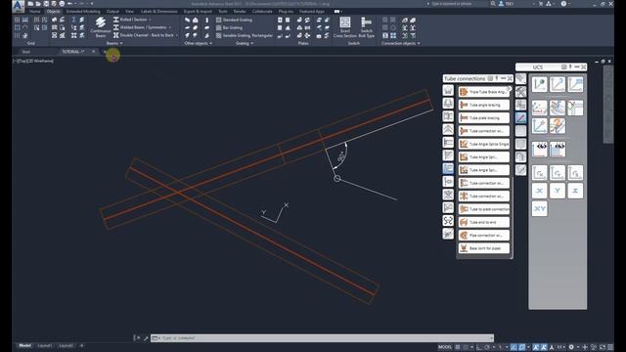This screenshot has height=352, width=626.
Task: Open the Tools ribbon tab
Action: (x=223, y=12)
